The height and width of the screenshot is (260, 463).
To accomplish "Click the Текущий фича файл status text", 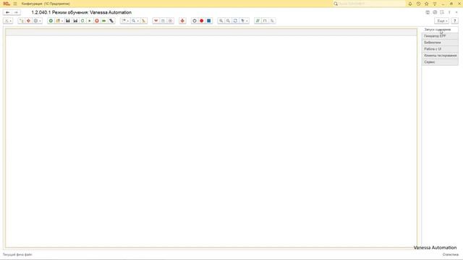I will coord(17,254).
